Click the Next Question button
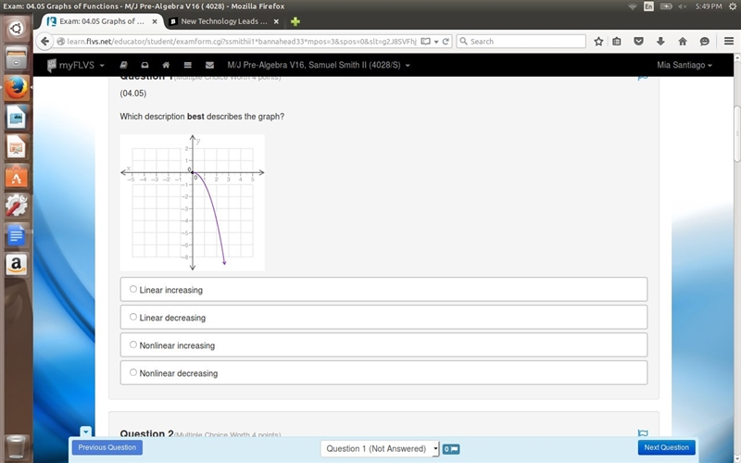 [x=666, y=447]
